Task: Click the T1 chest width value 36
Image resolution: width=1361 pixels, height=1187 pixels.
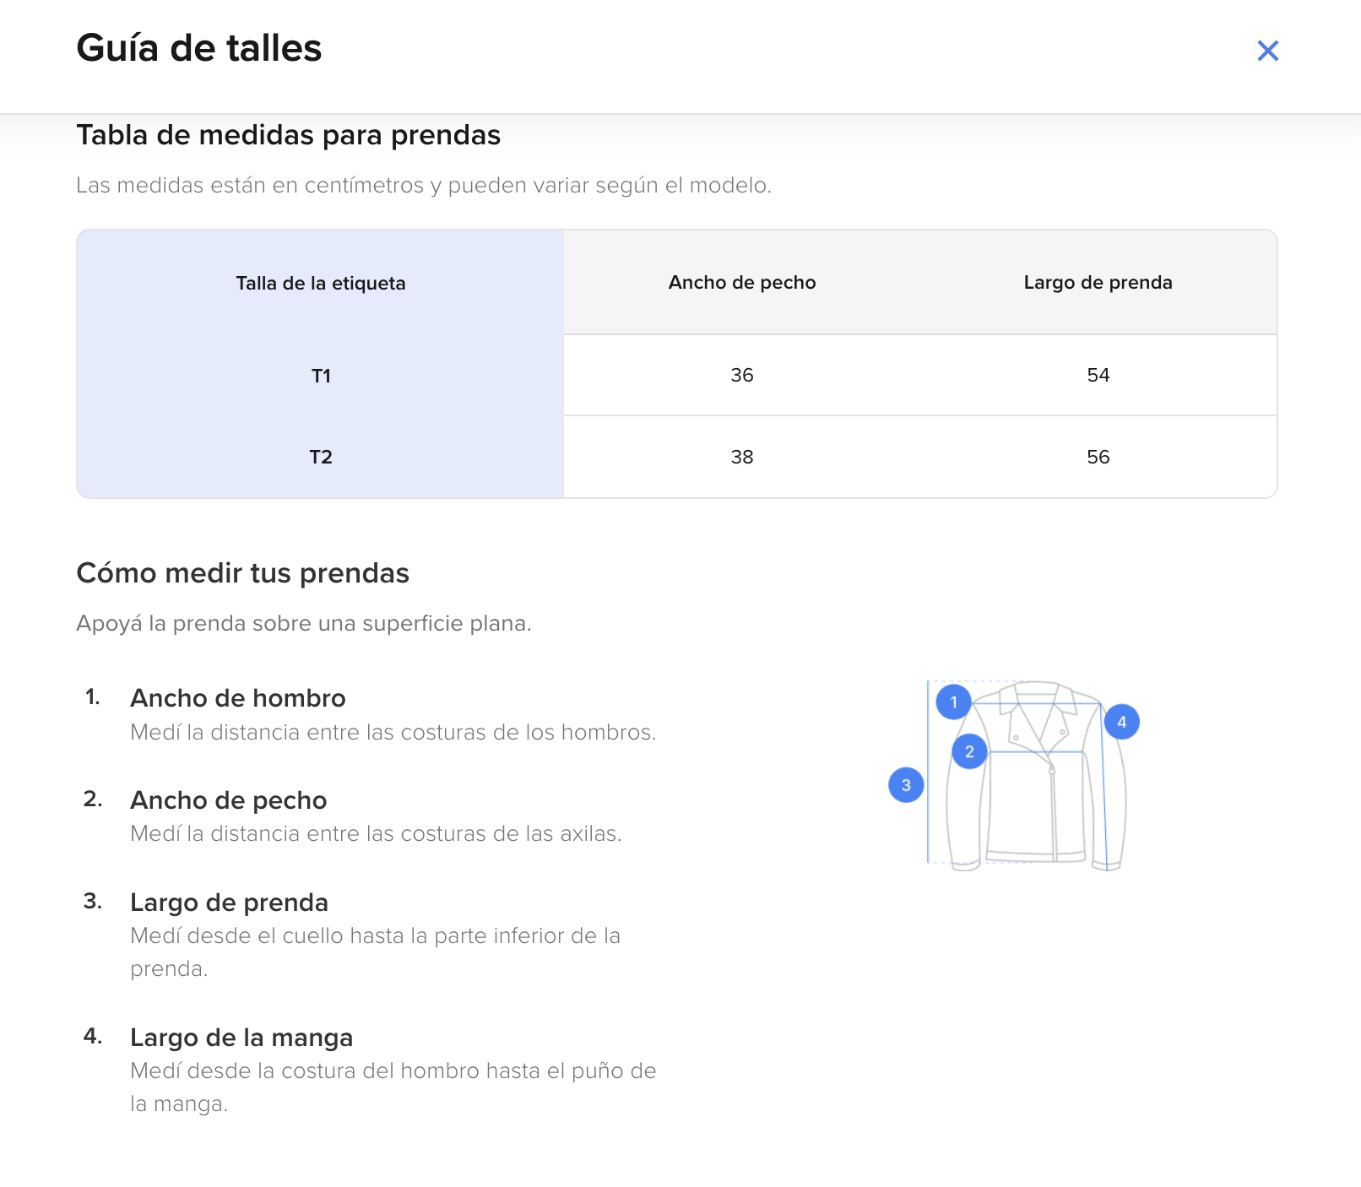Action: click(742, 375)
